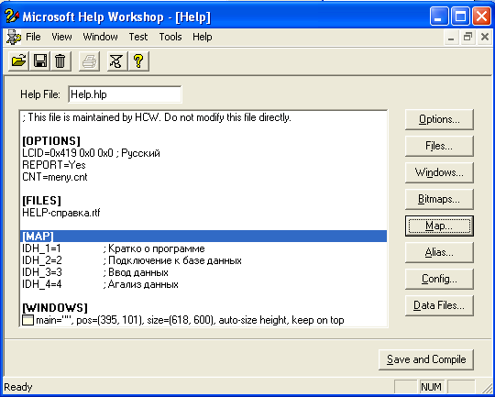Click the window icon before main=""
Viewport: 495px width, 397px height.
(x=27, y=320)
